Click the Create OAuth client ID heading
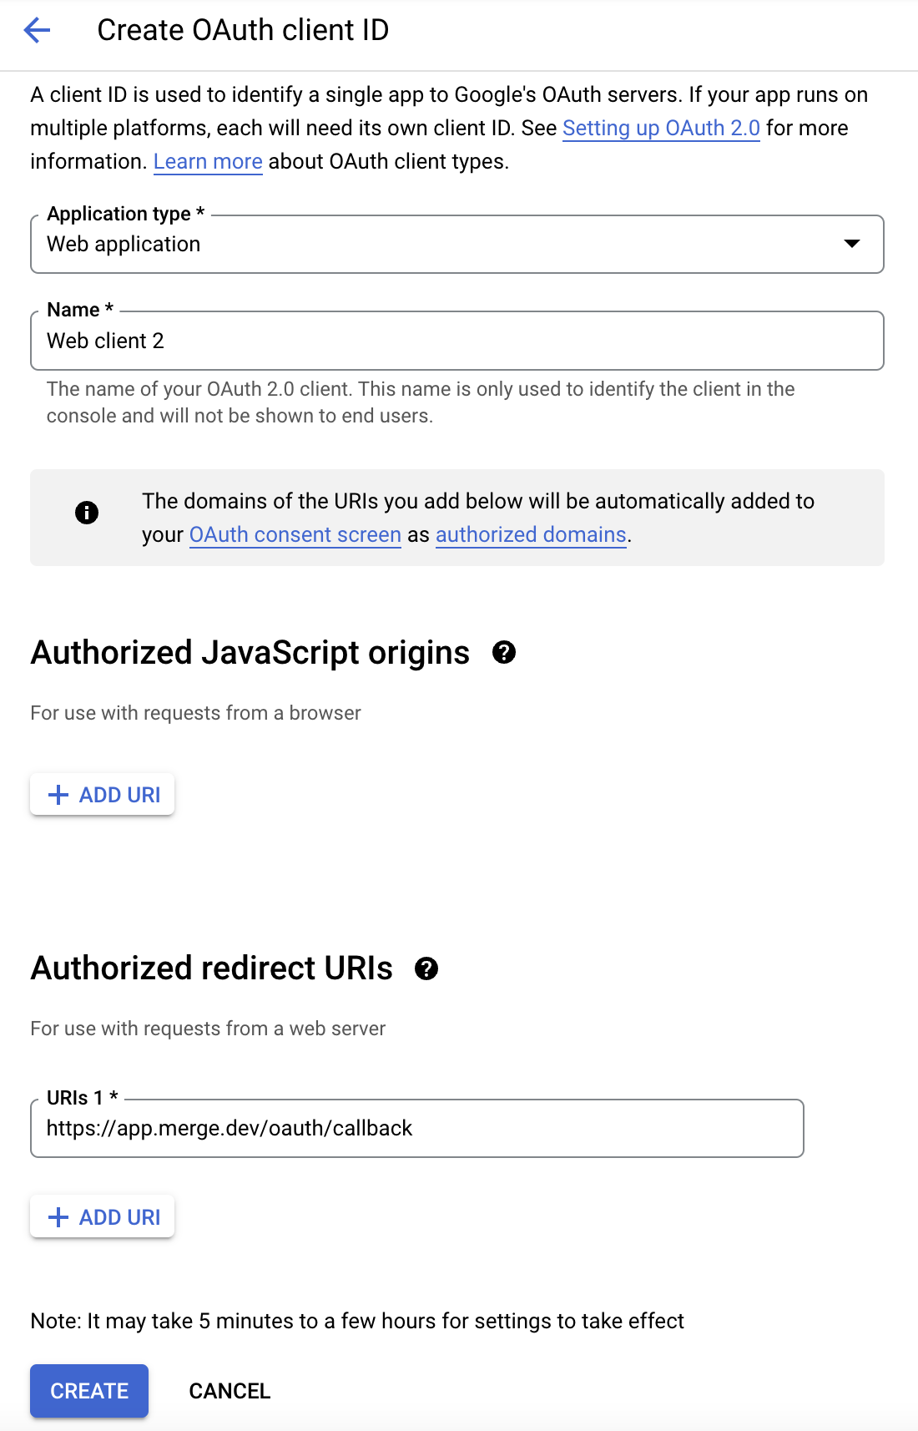918x1431 pixels. (243, 31)
